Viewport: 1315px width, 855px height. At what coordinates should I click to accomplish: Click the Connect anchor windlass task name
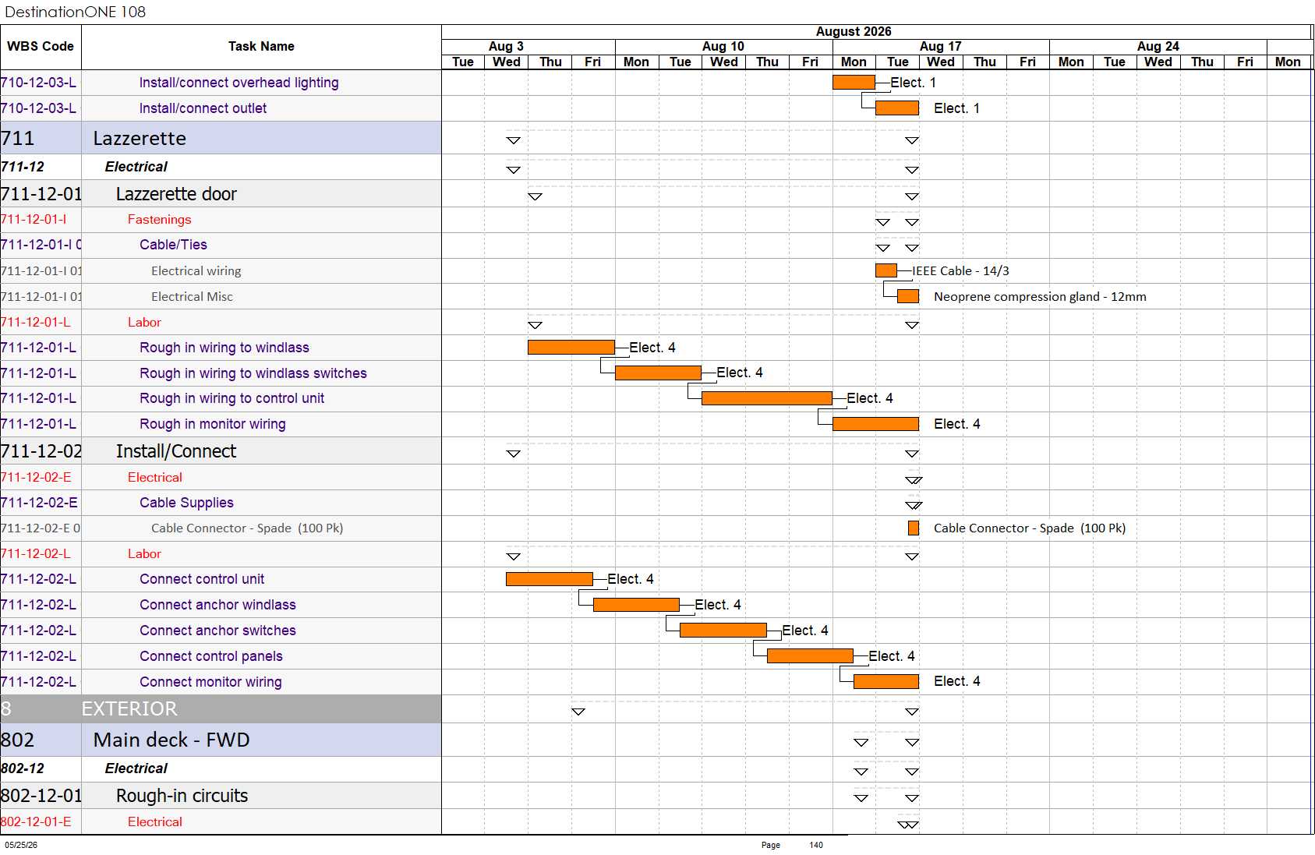tap(217, 605)
